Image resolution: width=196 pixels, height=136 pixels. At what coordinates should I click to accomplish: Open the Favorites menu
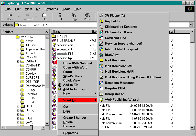[51, 9]
